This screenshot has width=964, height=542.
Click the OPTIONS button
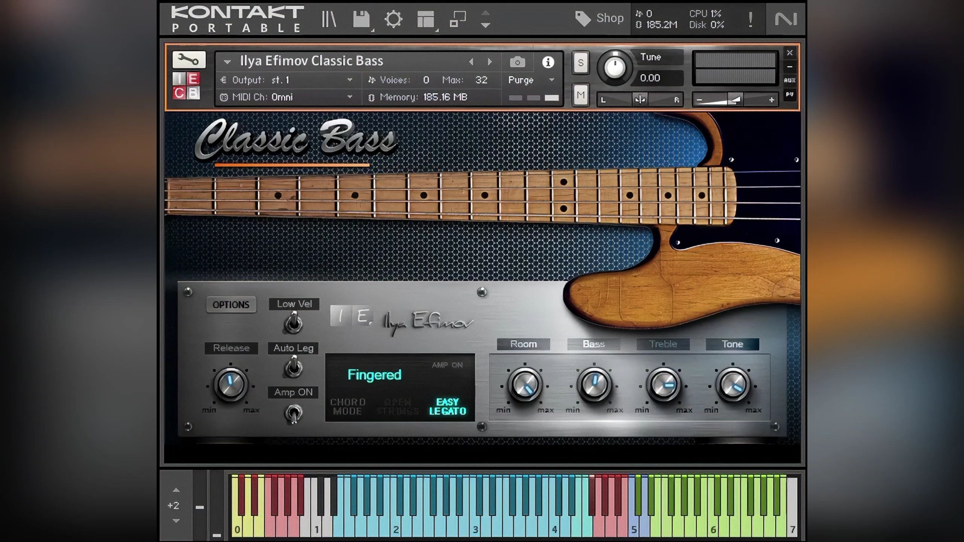231,304
